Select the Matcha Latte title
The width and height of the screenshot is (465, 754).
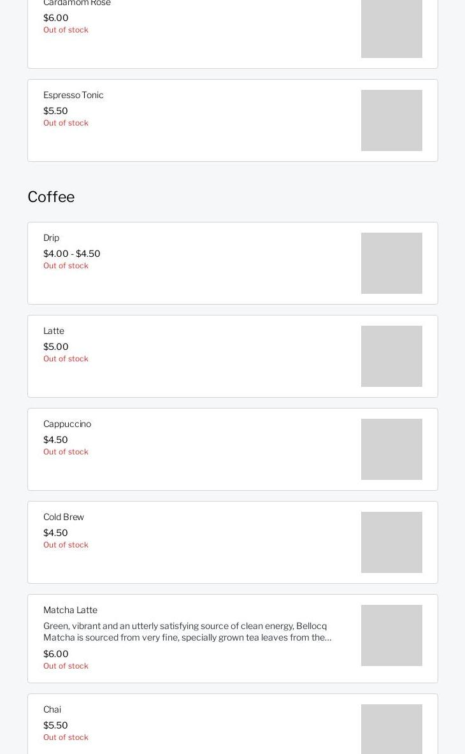(x=70, y=610)
